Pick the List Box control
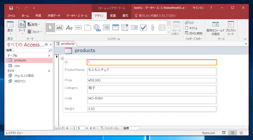Screen dimensions: 253x140 pos(134,27)
